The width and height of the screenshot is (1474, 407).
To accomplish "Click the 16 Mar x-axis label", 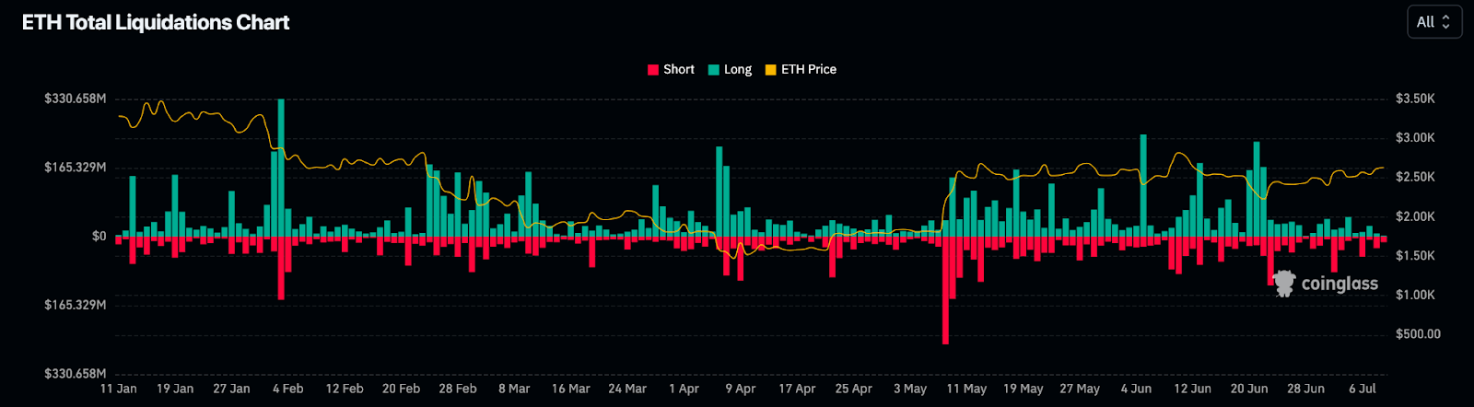I will pyautogui.click(x=570, y=389).
